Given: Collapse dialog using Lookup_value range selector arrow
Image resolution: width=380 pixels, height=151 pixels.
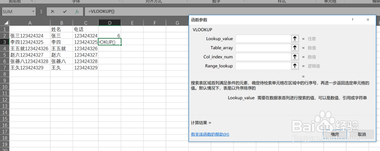Looking at the screenshot, I should pos(295,39).
